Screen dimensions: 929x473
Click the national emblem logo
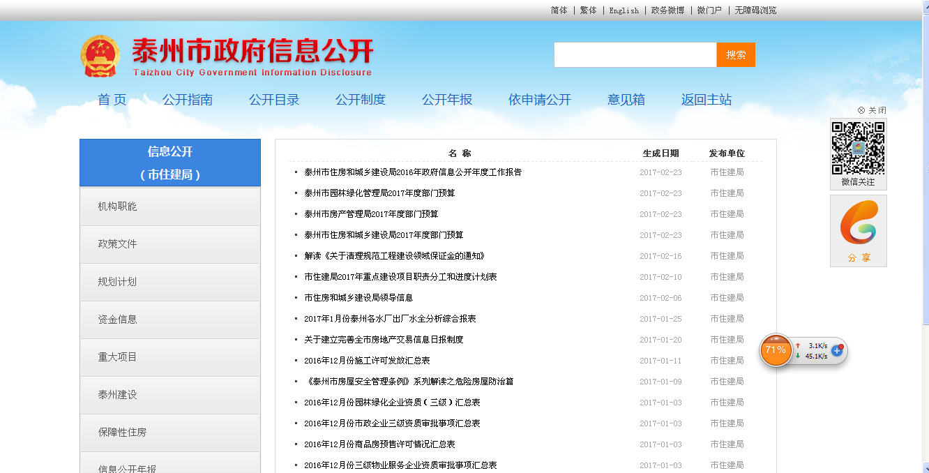pos(100,56)
